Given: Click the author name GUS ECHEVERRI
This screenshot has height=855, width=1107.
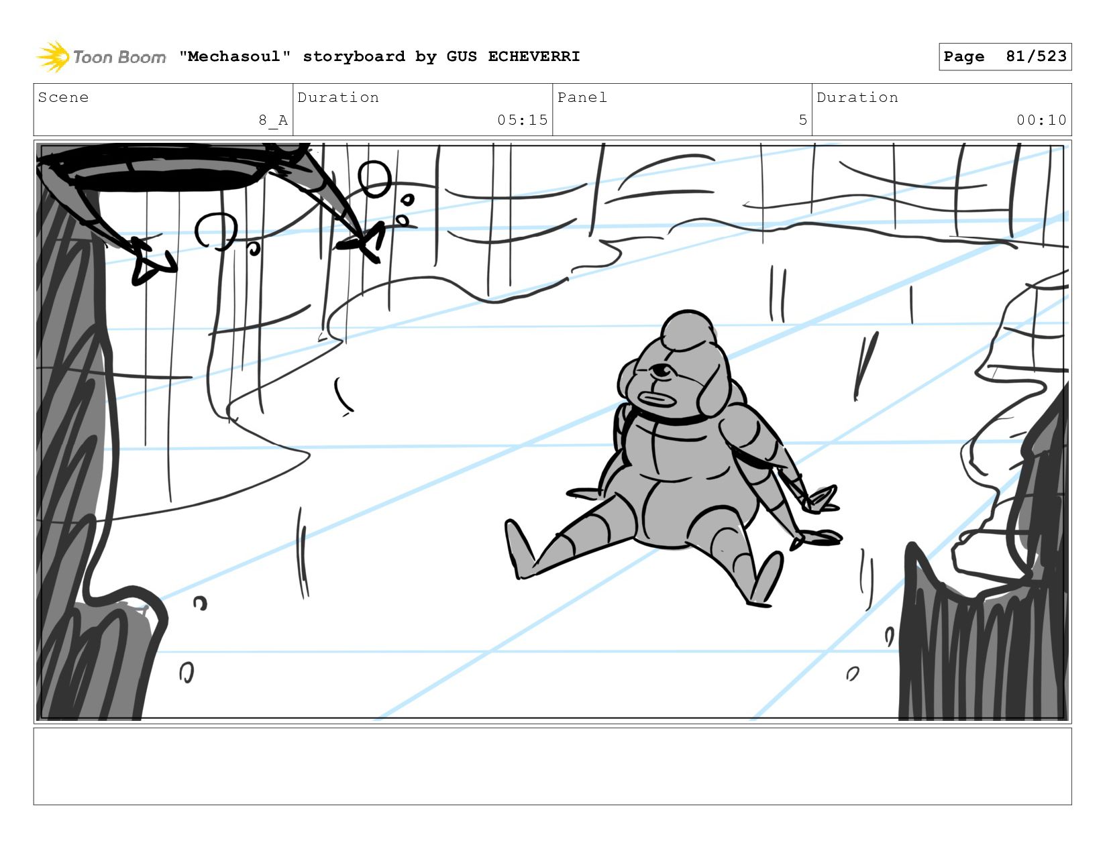Looking at the screenshot, I should point(513,56).
